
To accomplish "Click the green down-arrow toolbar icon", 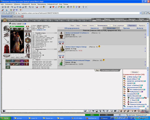I will 64,7.
